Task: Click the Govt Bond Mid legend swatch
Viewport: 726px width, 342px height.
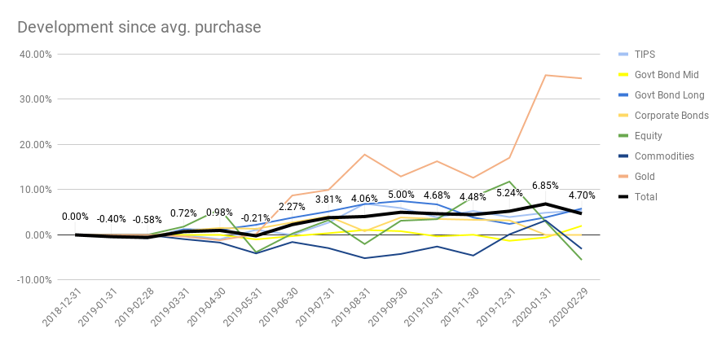Action: coord(624,75)
